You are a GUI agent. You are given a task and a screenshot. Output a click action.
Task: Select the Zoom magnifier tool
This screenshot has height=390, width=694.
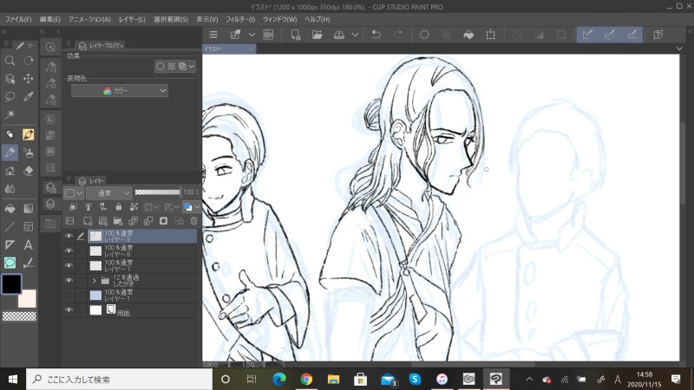[10, 61]
